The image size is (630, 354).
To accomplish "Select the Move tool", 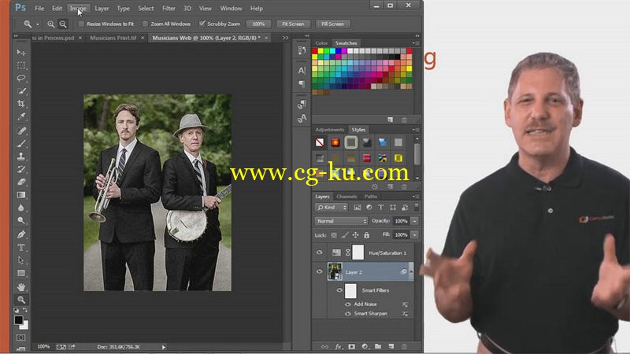I will pos(21,53).
